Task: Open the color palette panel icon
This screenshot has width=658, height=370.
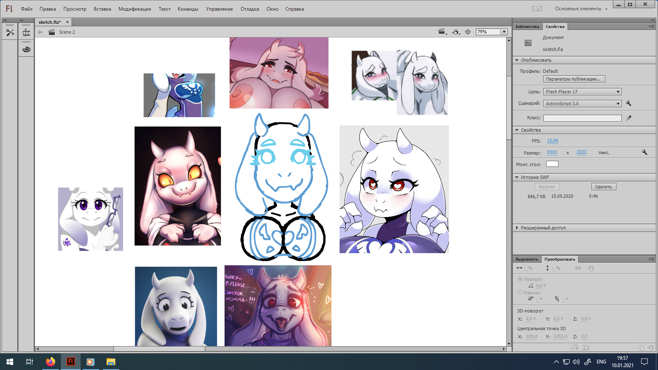Action: click(x=26, y=49)
